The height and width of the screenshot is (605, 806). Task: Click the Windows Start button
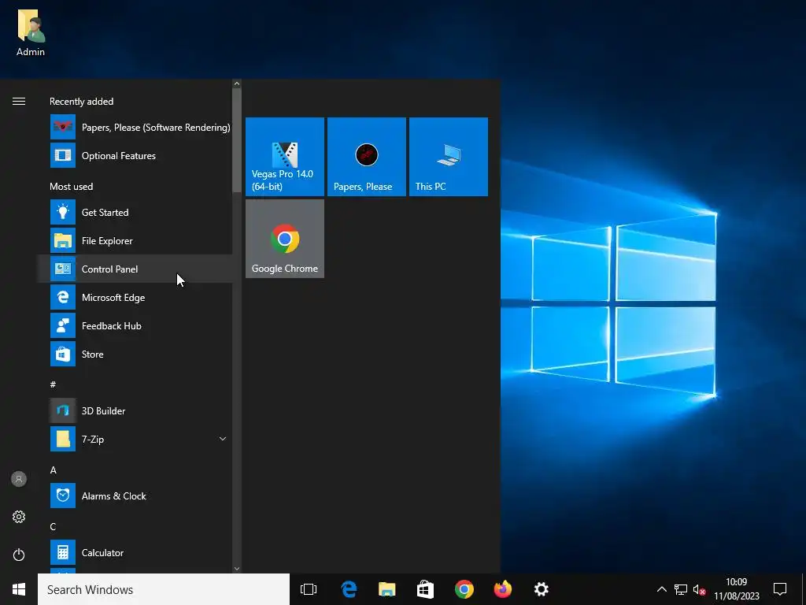point(19,589)
